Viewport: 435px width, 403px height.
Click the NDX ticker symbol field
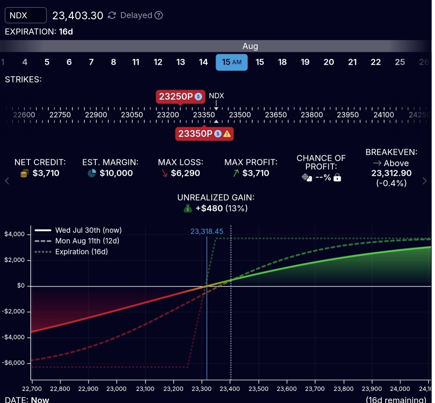coord(26,15)
